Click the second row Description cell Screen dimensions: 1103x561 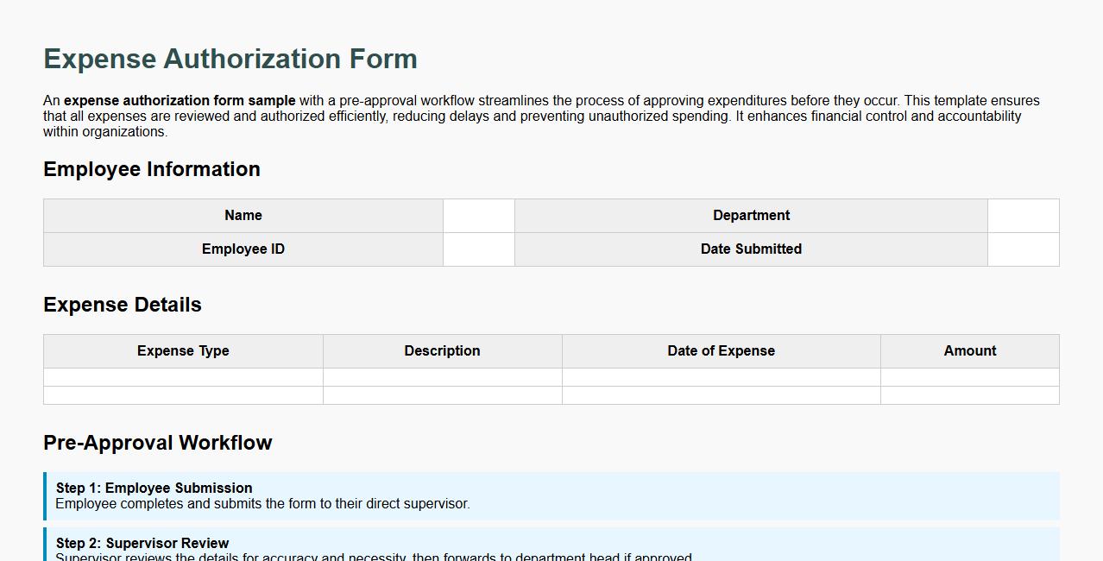pos(442,395)
